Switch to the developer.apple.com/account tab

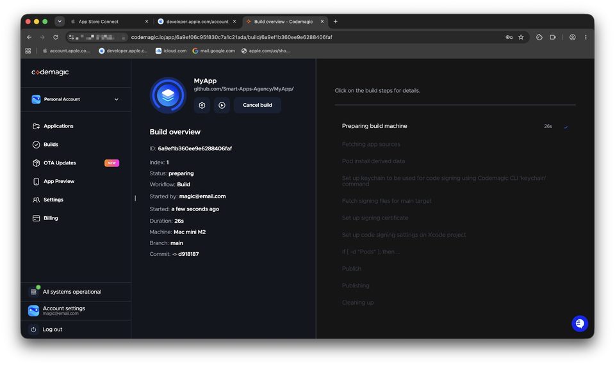click(197, 22)
